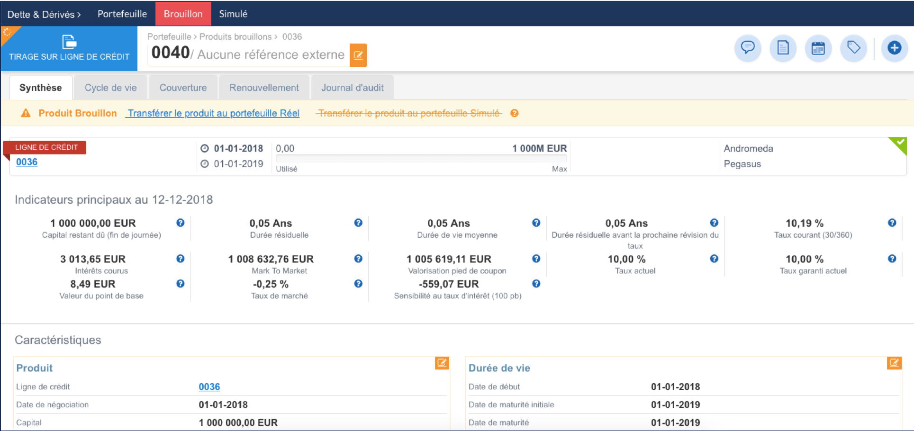Screen dimensions: 914x431
Task: Show help for Taux courant (30/360)
Action: tap(892, 223)
